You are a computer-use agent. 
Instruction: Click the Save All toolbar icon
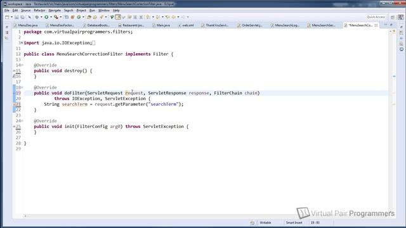tap(23, 17)
